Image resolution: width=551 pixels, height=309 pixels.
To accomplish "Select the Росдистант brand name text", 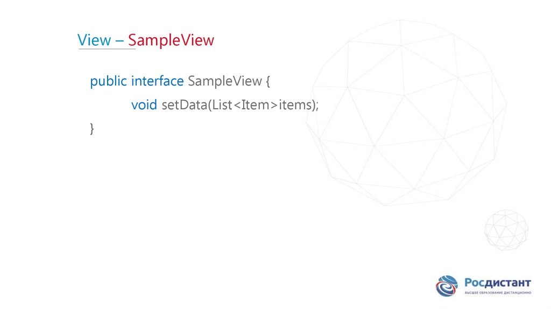I will pos(498,283).
